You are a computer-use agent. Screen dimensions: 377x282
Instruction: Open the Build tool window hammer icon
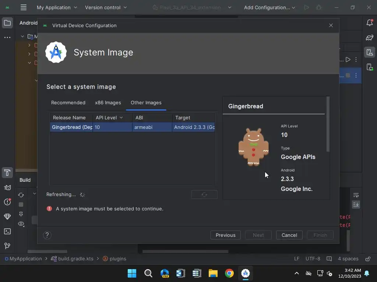7,173
